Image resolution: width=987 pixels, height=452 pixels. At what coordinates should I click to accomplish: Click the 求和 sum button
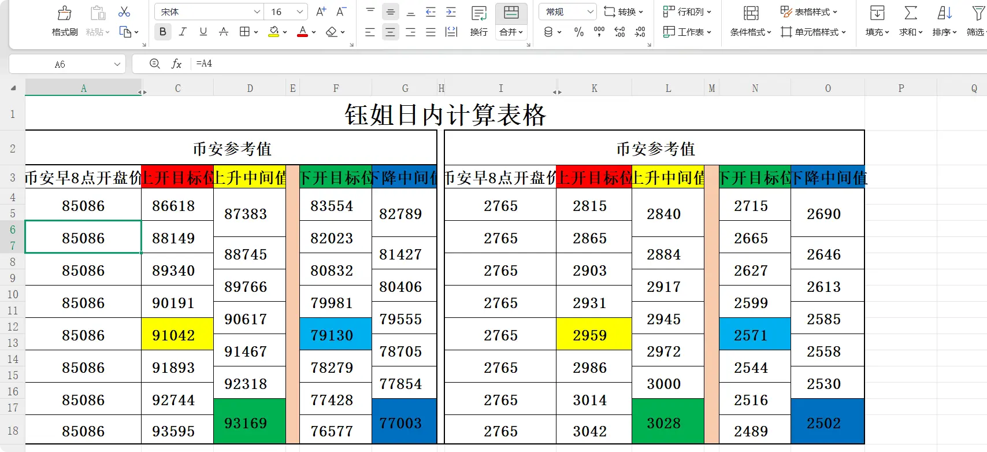911,21
